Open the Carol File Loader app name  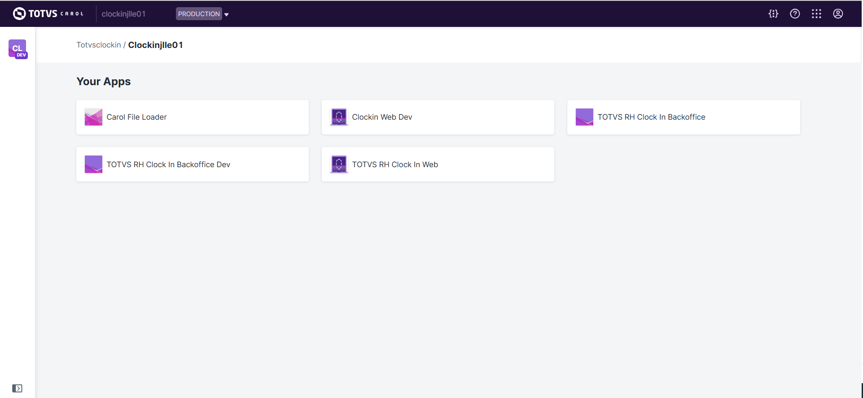point(136,117)
